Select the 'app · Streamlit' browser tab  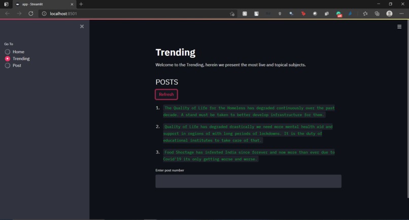[44, 4]
